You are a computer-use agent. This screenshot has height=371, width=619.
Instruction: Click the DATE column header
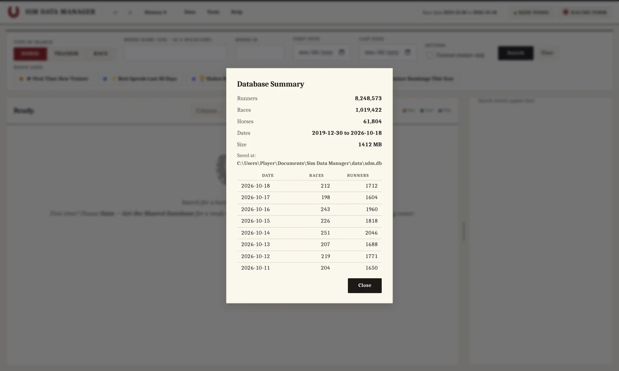(x=268, y=176)
